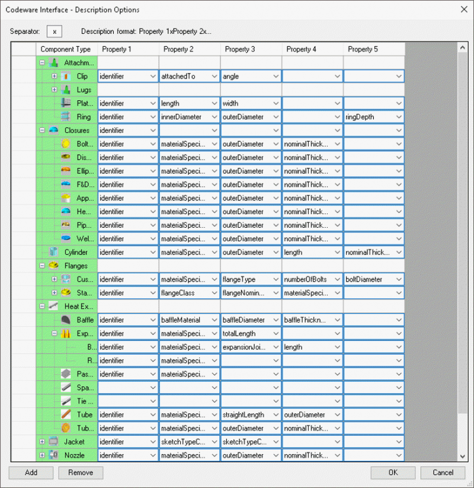474x488 pixels.
Task: Collapse the Attachments tree node
Action: tap(42, 63)
